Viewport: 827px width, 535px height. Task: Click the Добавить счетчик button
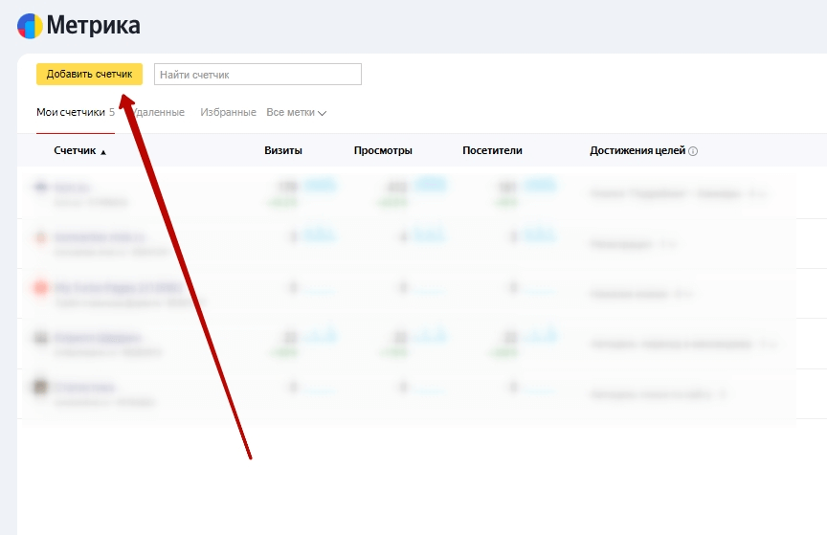[x=89, y=74]
